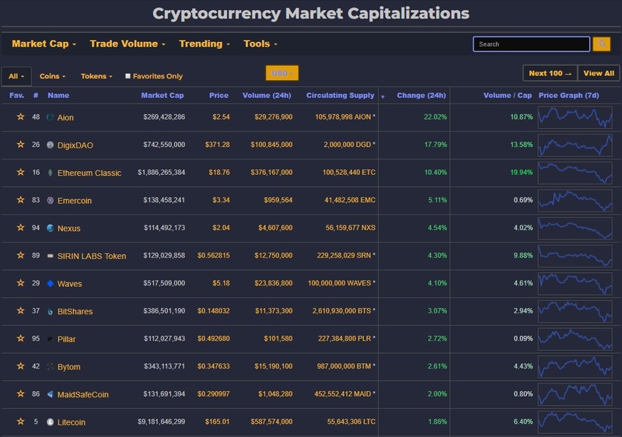Open the MaidSafeCoin link
Screen dimensions: 622x437
click(x=83, y=394)
